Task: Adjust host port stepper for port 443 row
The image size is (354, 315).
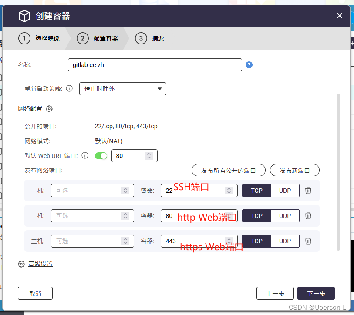Action: coord(125,241)
